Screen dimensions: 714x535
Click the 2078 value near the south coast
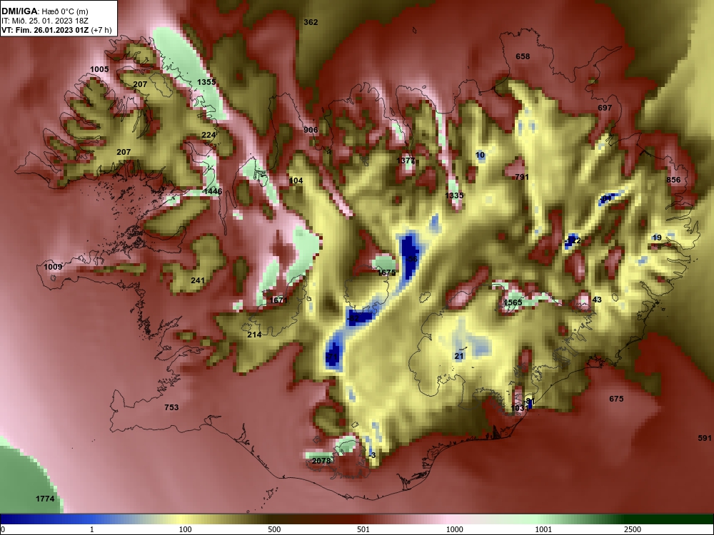[321, 461]
